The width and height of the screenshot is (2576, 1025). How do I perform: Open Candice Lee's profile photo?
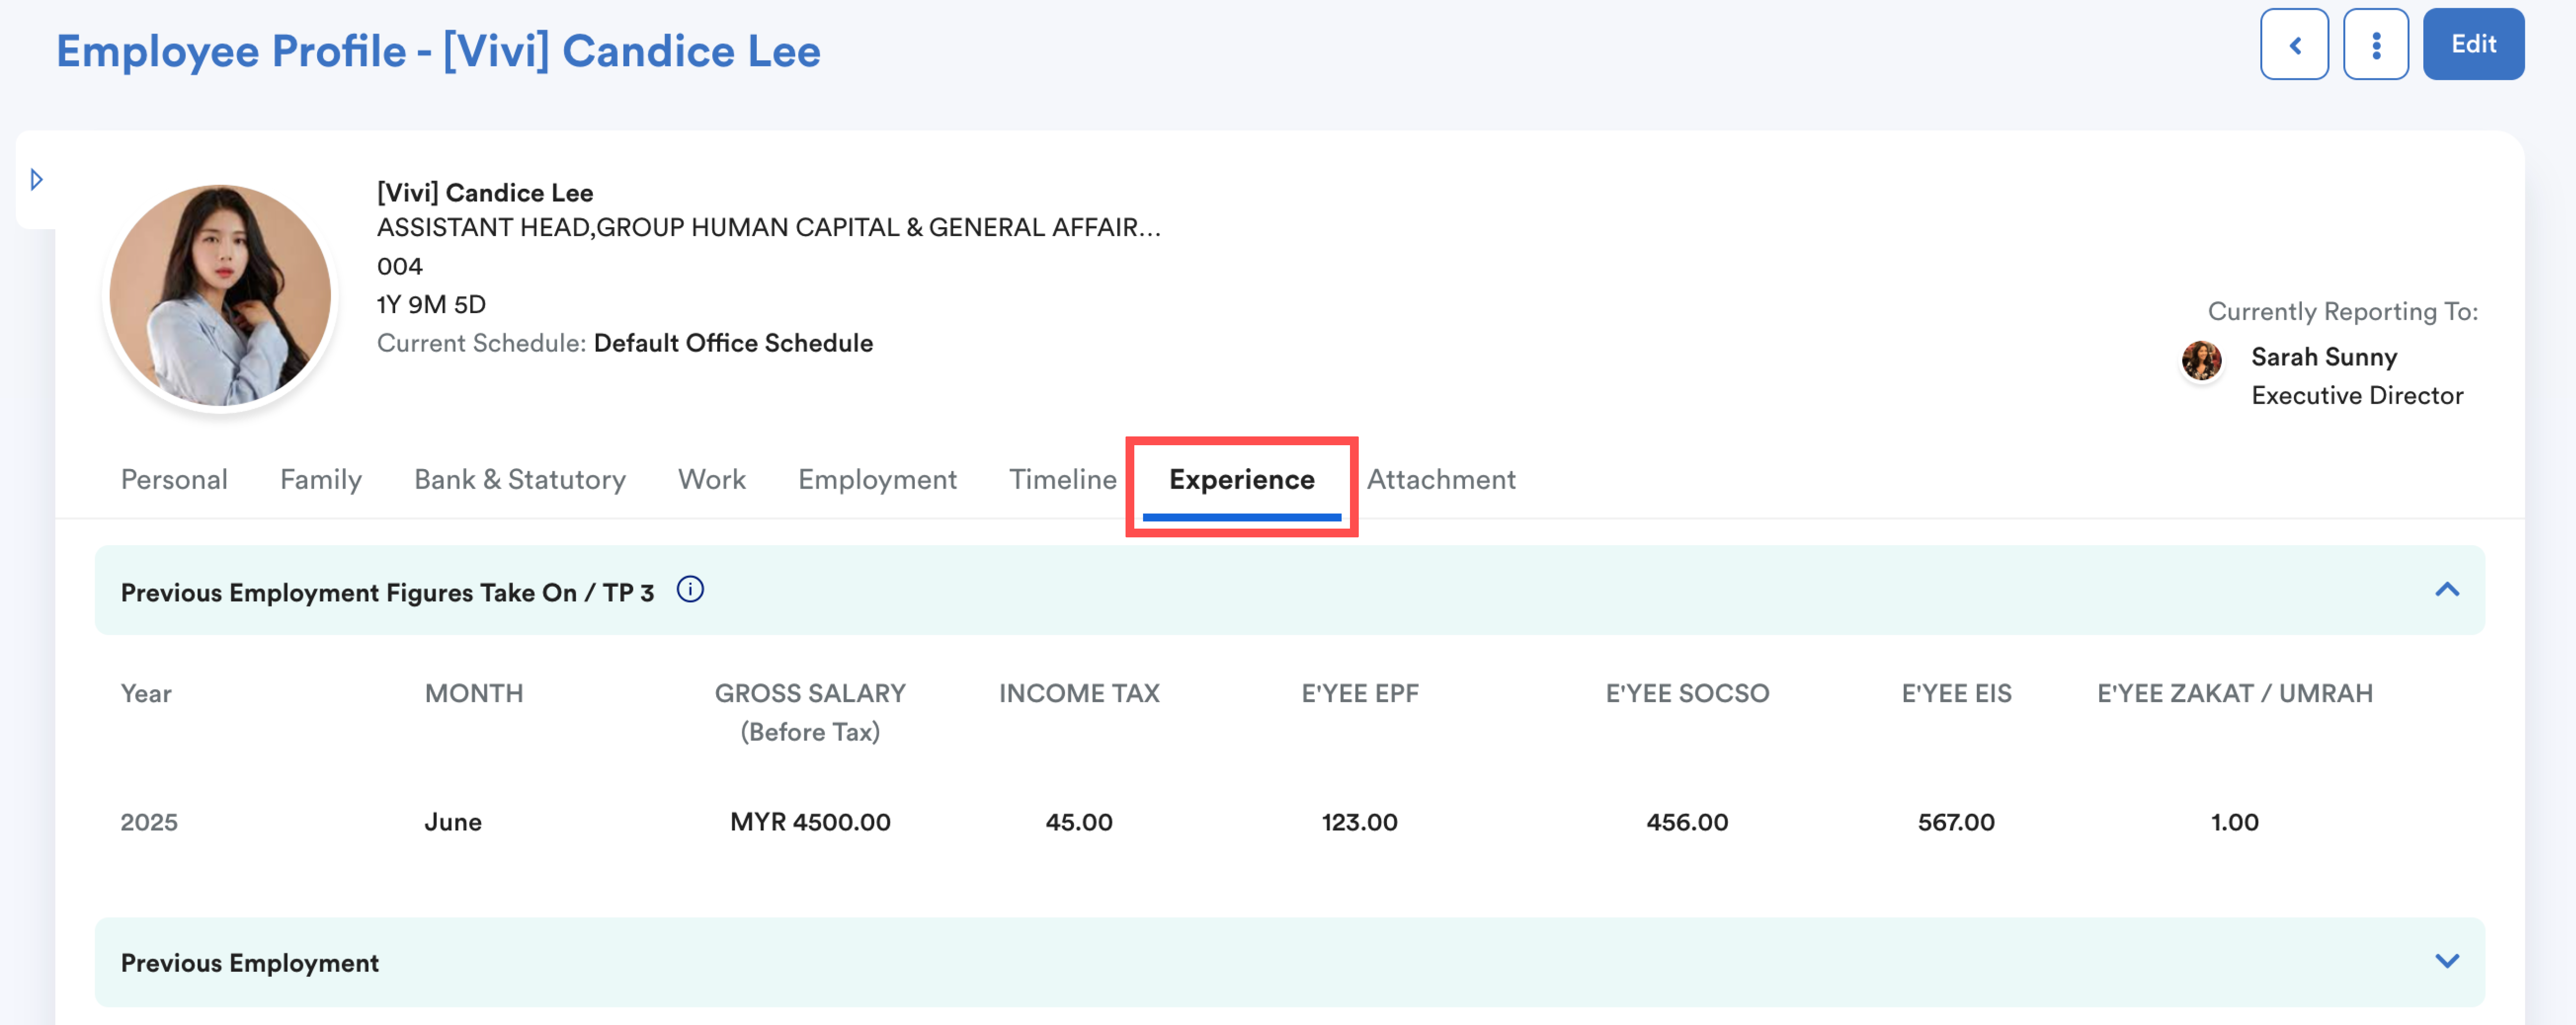coord(220,296)
